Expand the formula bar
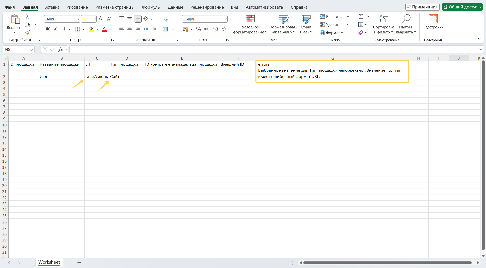The width and height of the screenshot is (486, 268). pyautogui.click(x=481, y=49)
